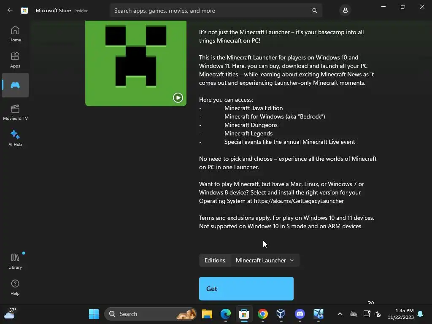
Task: Expand the Minecraft Launcher editions dropdown
Action: coord(265,260)
